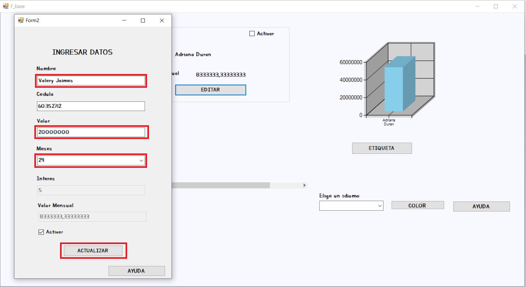526x287 pixels.
Task: Click the Cedula field with 60352712
Action: pyautogui.click(x=91, y=106)
